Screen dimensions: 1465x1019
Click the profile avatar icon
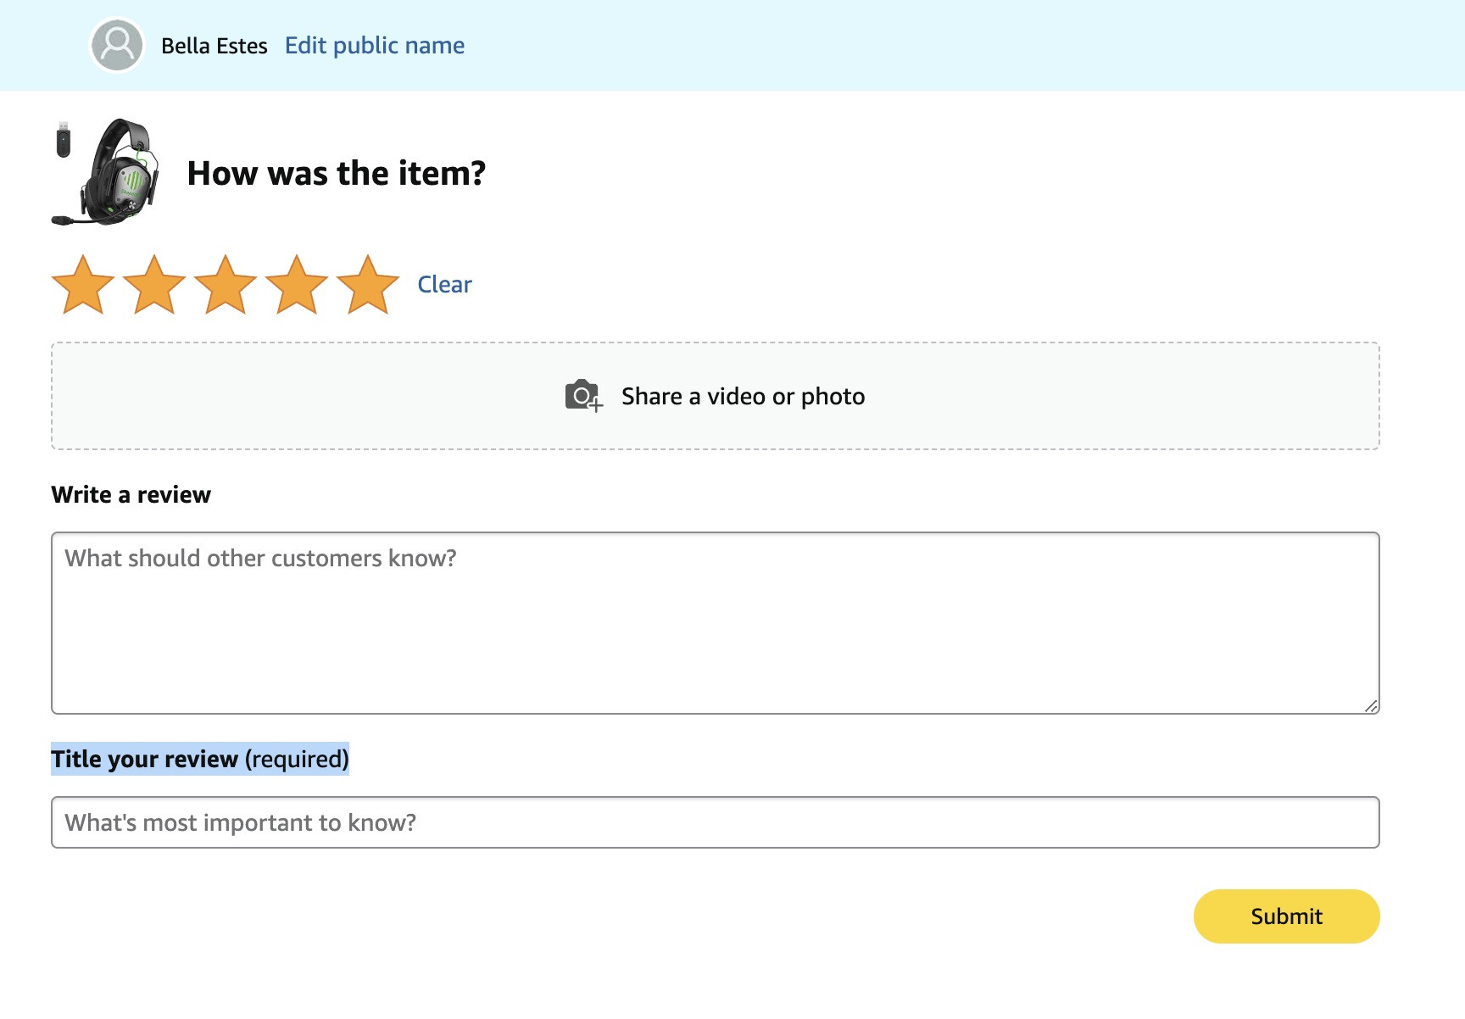117,45
